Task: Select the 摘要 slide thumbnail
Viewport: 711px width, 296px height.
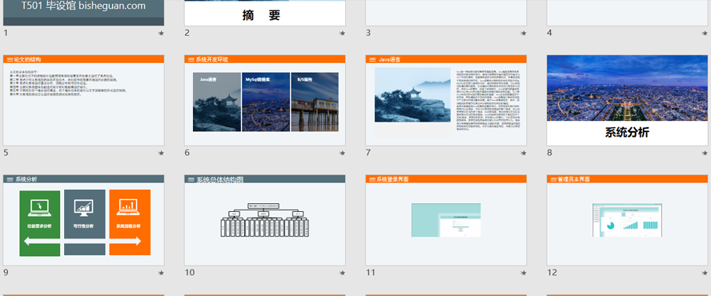Action: pos(265,13)
